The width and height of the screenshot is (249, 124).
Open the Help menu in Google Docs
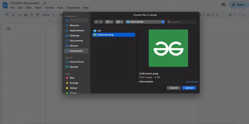pyautogui.click(x=86, y=7)
